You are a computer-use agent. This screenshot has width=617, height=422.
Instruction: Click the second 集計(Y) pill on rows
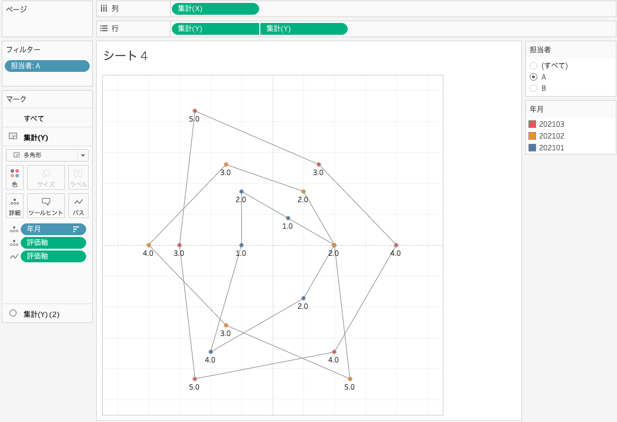pos(303,29)
